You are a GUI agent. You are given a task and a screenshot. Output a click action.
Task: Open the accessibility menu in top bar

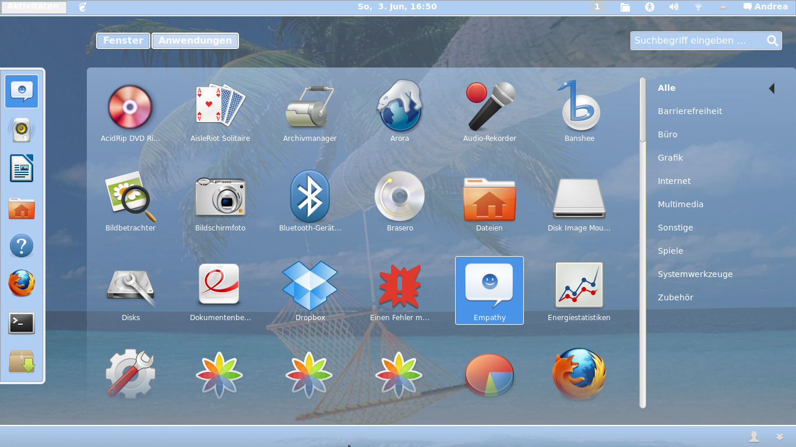pos(650,7)
